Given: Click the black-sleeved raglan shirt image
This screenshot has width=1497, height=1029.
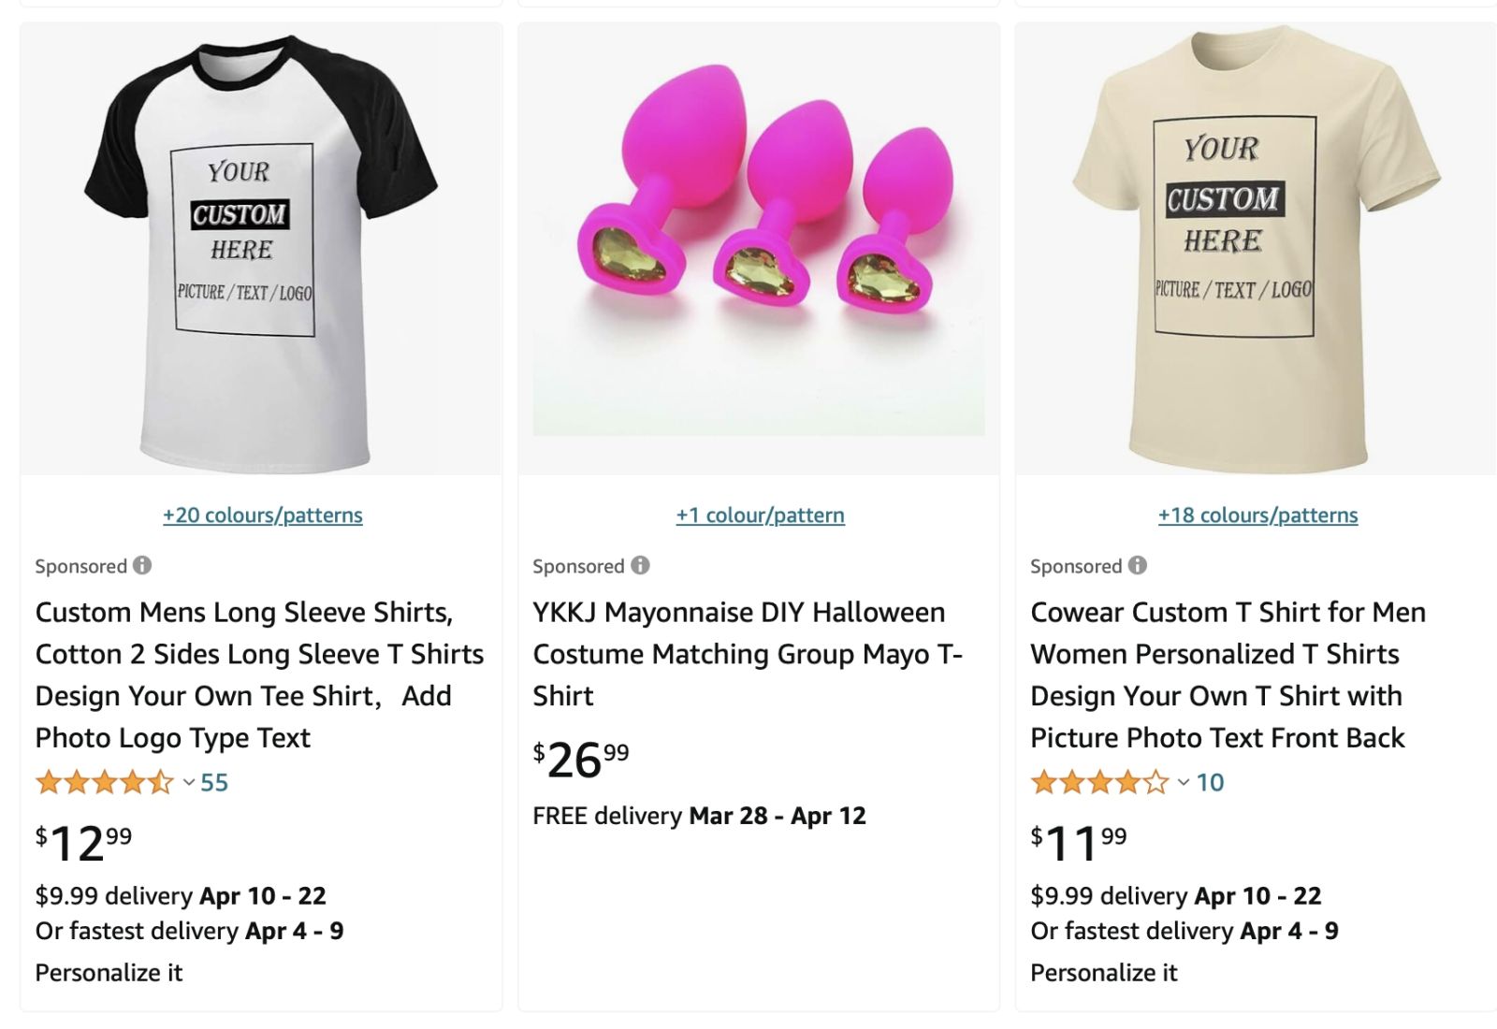Looking at the screenshot, I should 261,251.
